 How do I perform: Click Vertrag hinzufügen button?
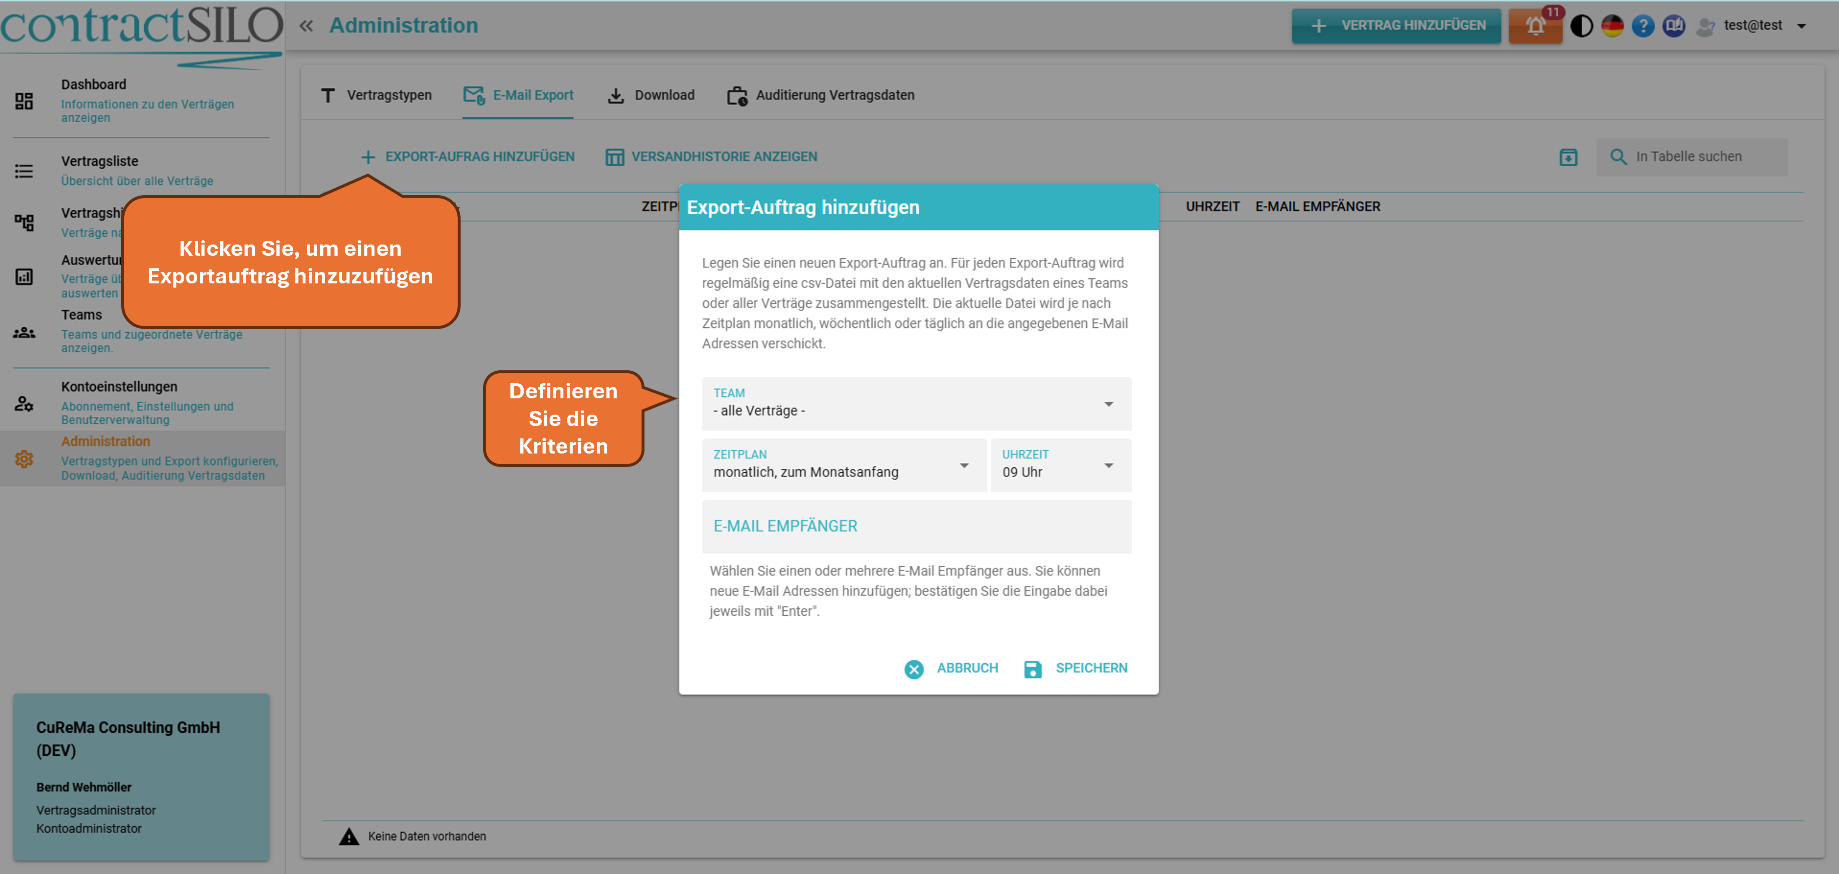tap(1396, 26)
